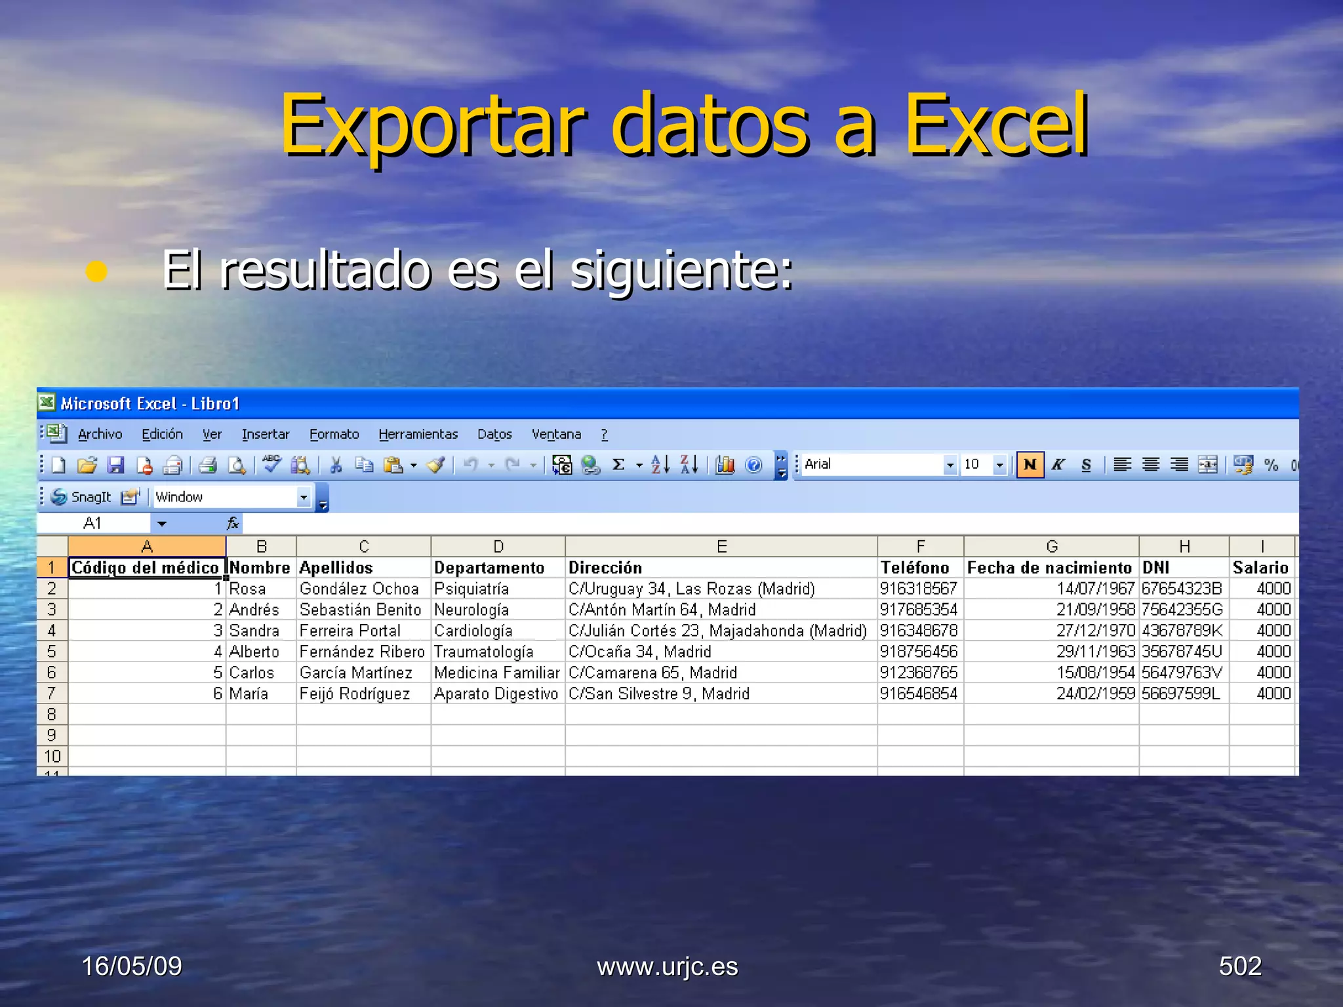Toggle align left in formatting toolbar

pyautogui.click(x=1122, y=465)
